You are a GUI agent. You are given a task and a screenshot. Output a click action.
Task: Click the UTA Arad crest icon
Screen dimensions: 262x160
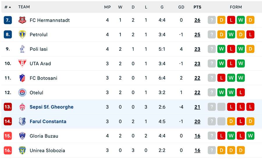click(22, 64)
